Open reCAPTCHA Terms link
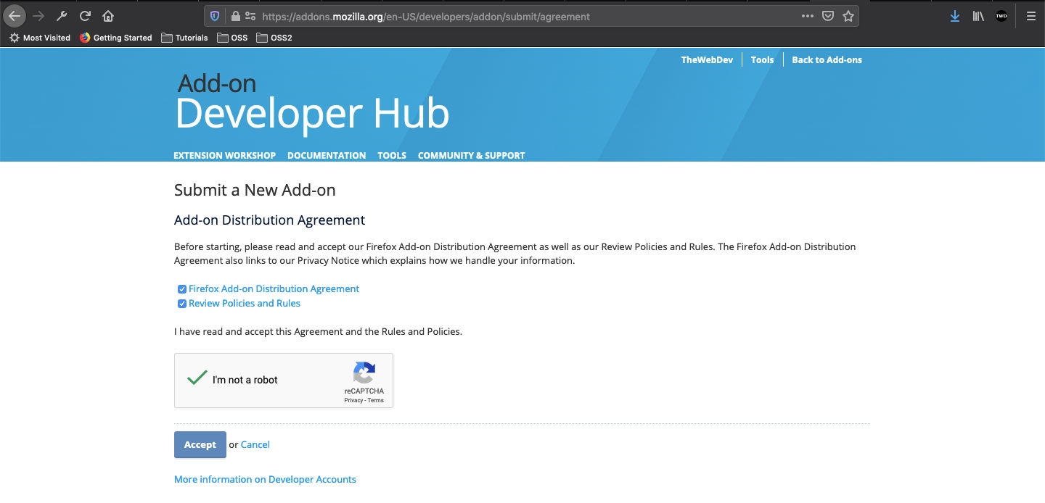 pos(376,400)
